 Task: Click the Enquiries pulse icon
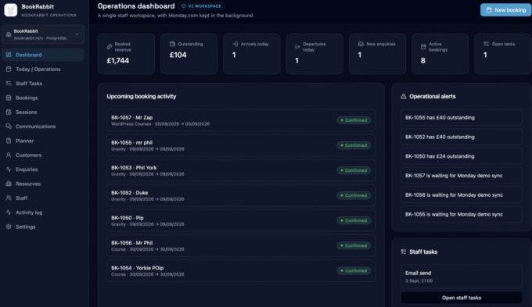point(9,170)
